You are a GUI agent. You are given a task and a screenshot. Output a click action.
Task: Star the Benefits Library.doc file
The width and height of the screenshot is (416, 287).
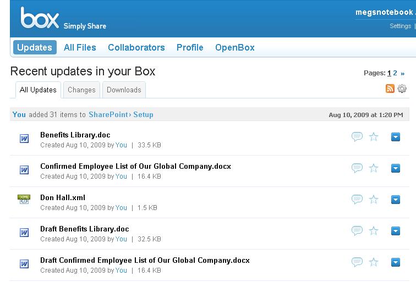point(374,137)
